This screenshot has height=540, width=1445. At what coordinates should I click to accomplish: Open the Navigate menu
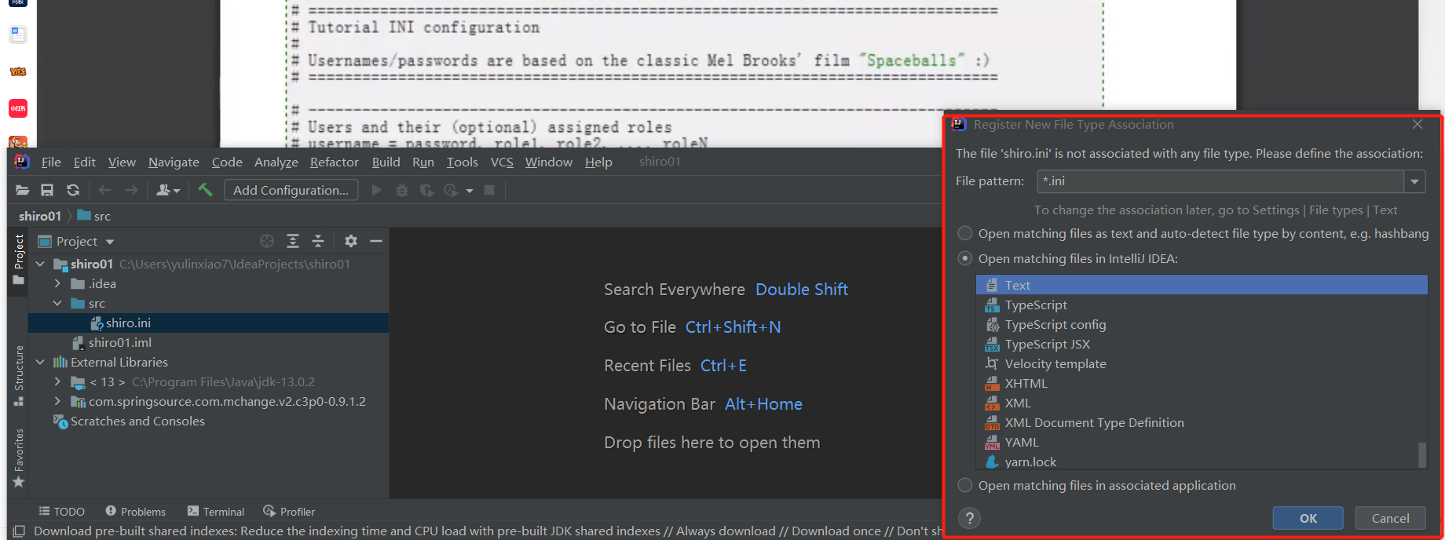coord(174,162)
